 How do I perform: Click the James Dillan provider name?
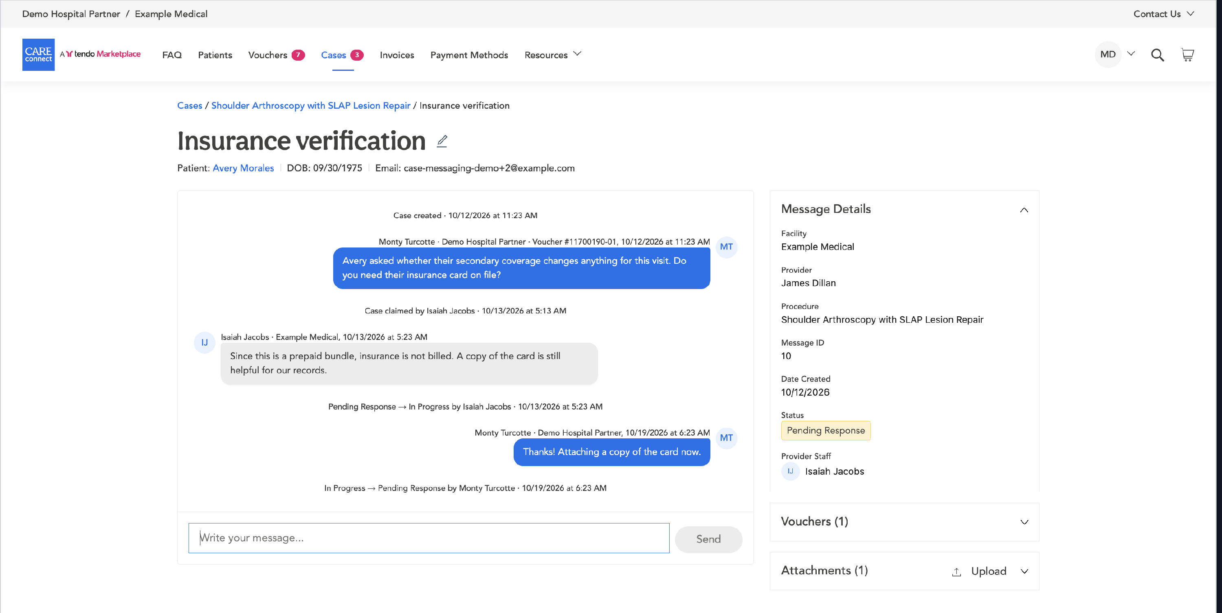pos(808,283)
